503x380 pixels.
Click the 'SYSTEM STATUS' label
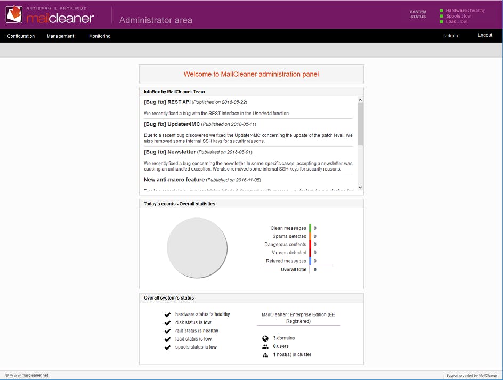tap(418, 14)
